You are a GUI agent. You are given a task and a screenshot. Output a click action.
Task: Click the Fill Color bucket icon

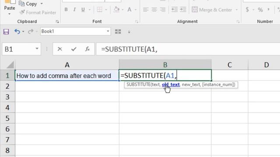pyautogui.click(x=116, y=10)
